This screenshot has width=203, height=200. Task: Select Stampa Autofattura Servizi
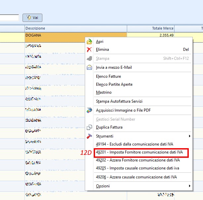pos(119,101)
